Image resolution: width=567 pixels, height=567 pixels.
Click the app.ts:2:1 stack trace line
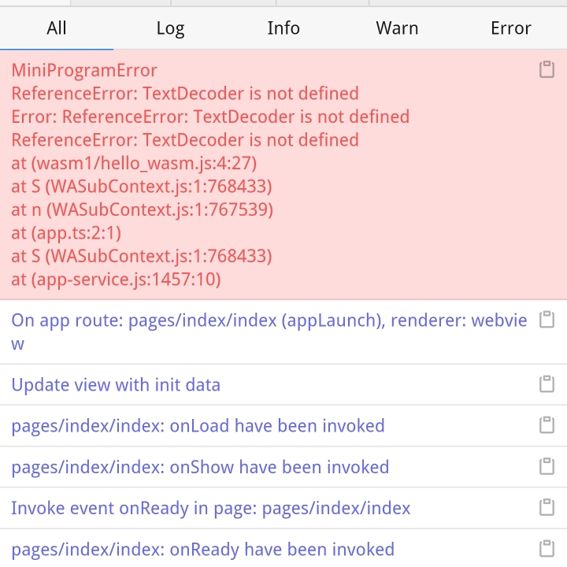pos(66,233)
